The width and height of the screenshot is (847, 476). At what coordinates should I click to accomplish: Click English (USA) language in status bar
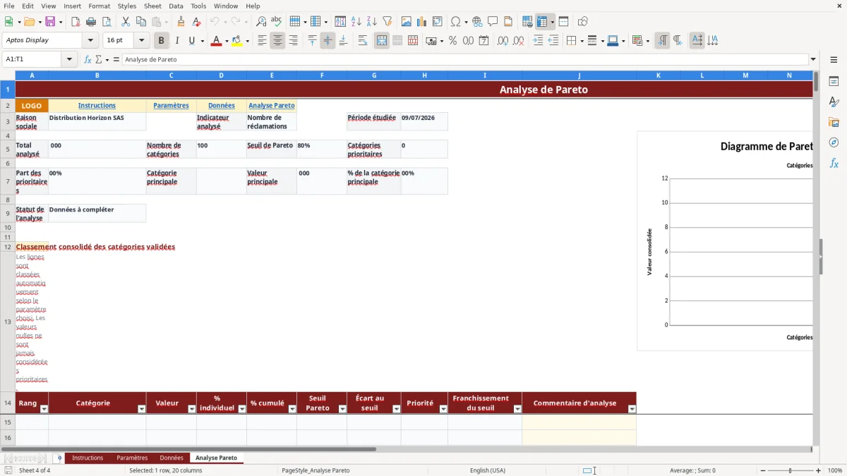coord(488,470)
